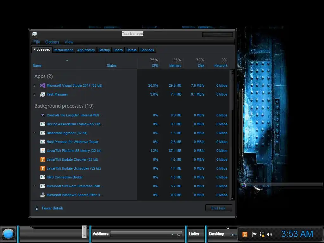Click the End task button
The height and width of the screenshot is (243, 324).
[x=219, y=208]
